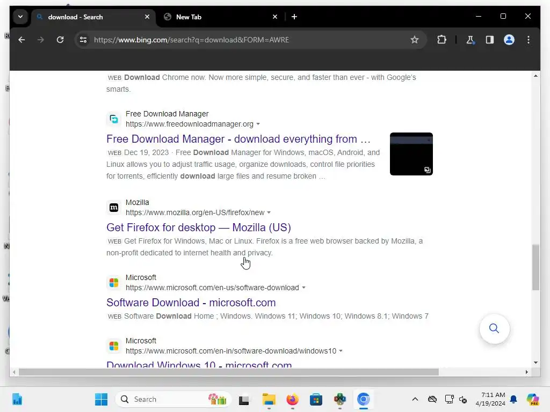
Task: Click the vertical scrollbar thumb
Action: pyautogui.click(x=535, y=267)
